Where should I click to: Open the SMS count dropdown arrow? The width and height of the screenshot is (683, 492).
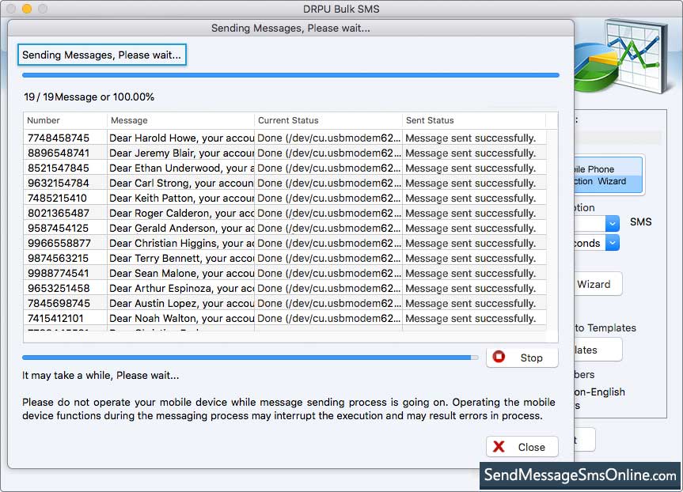[x=612, y=223]
